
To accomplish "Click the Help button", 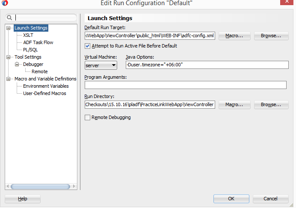I will click(23, 199).
